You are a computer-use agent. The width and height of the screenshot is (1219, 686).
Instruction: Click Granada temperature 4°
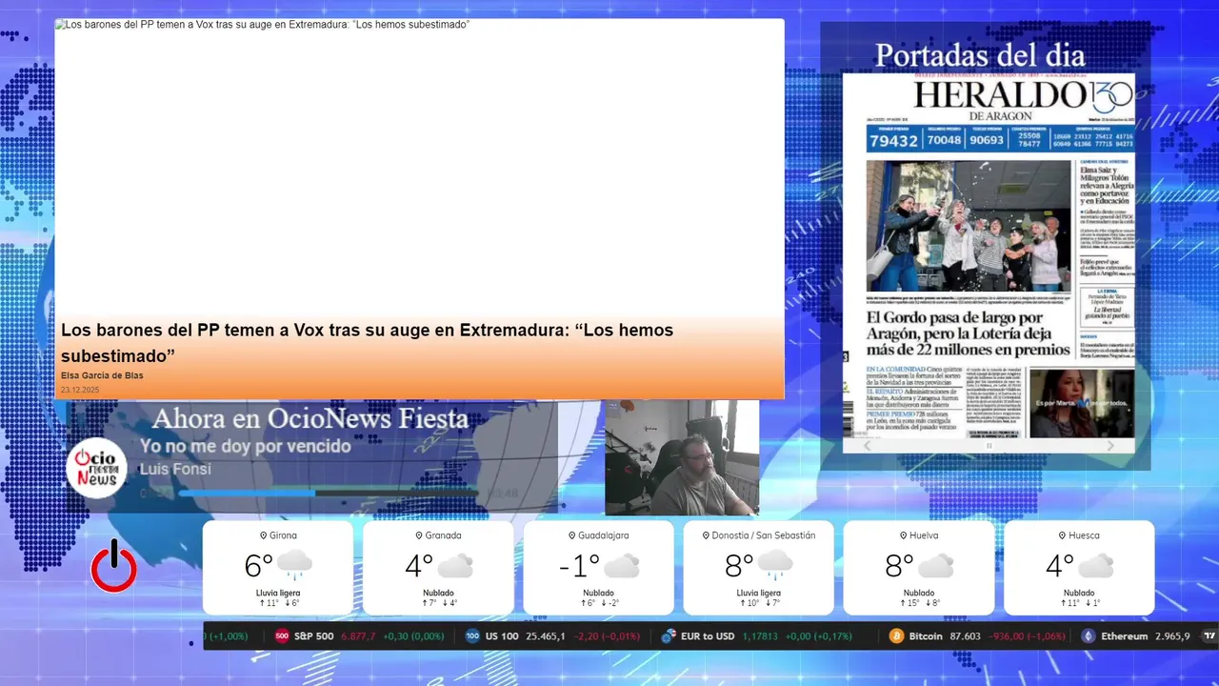[419, 566]
